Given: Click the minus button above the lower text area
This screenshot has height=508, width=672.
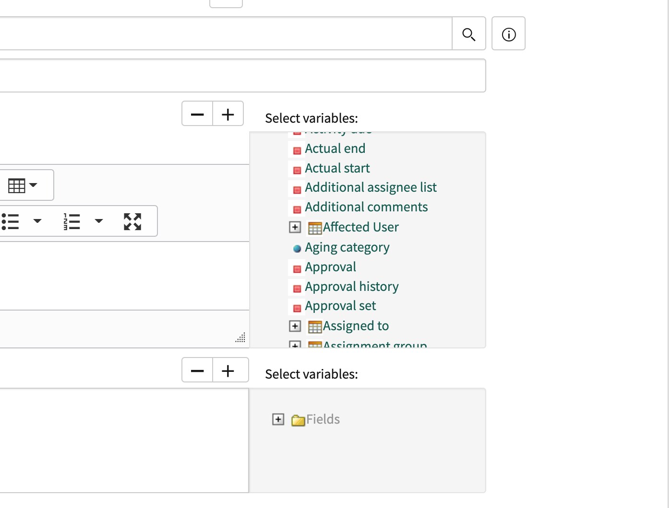Looking at the screenshot, I should coord(197,370).
